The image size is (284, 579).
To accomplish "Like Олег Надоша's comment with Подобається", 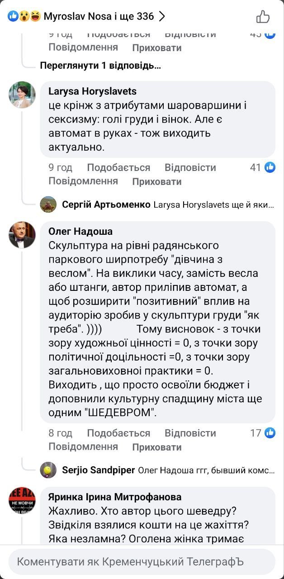I will (x=118, y=433).
